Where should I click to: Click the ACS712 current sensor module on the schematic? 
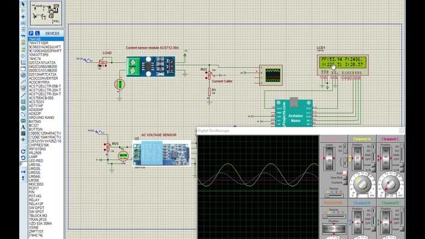pyautogui.click(x=151, y=66)
